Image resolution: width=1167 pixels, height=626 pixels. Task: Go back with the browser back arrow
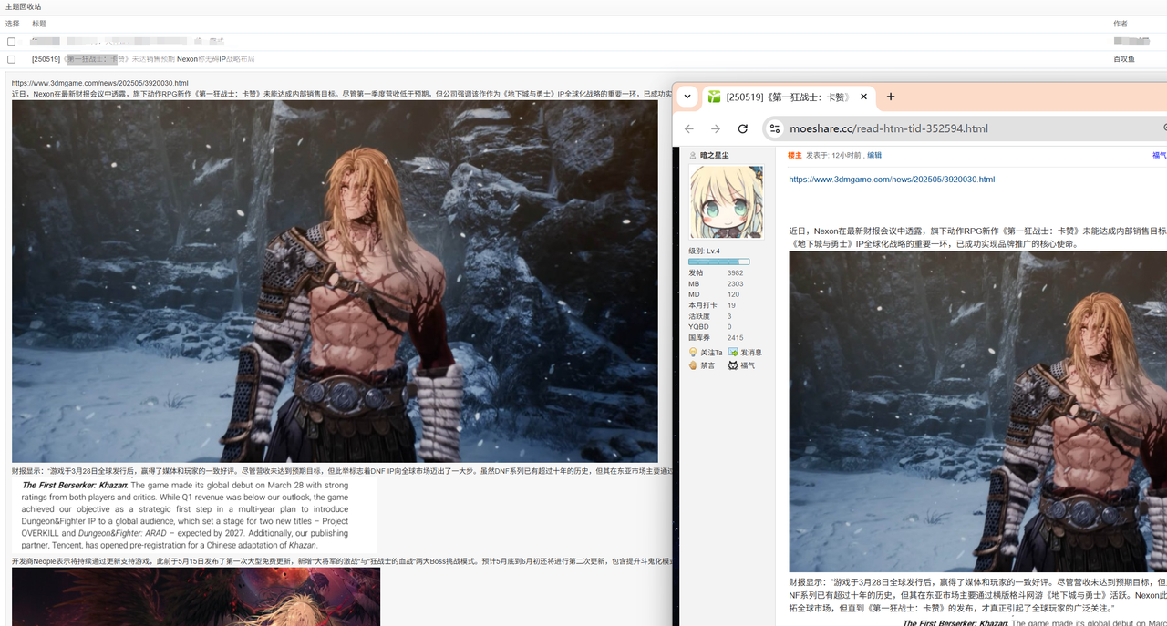coord(689,128)
